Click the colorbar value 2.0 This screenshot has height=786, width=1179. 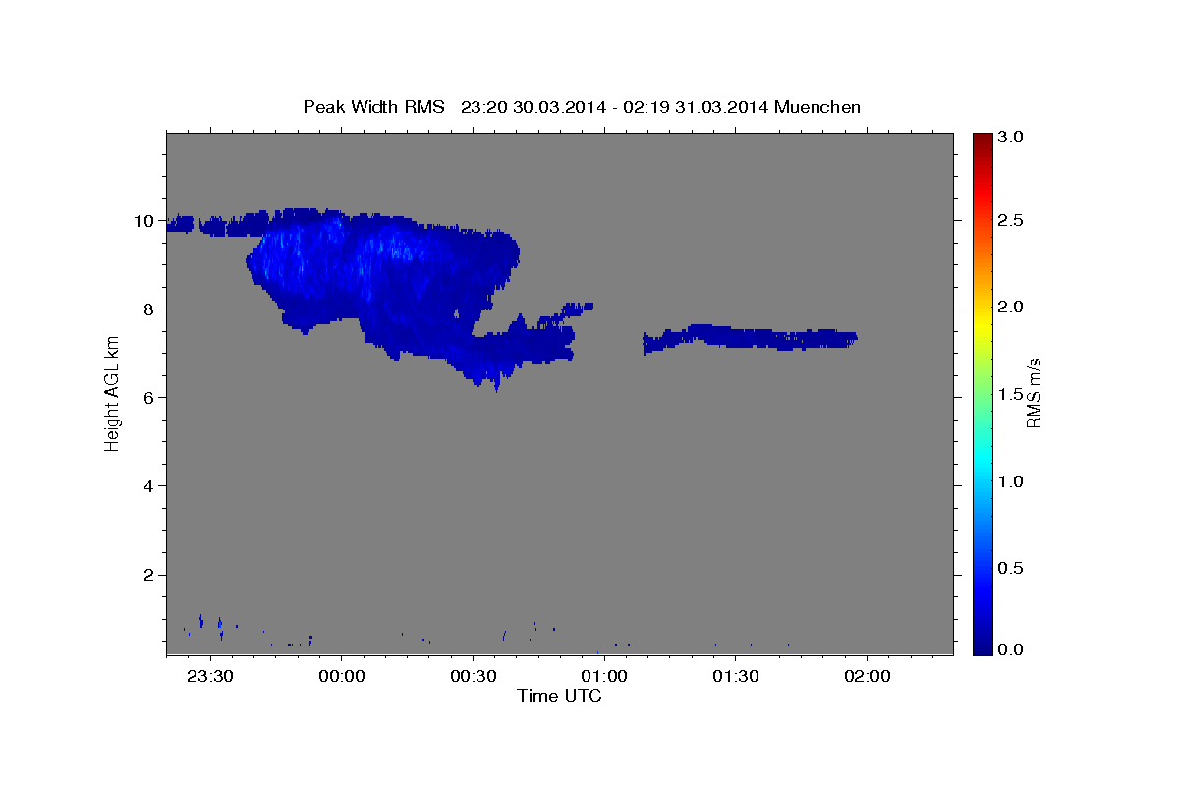click(1011, 308)
